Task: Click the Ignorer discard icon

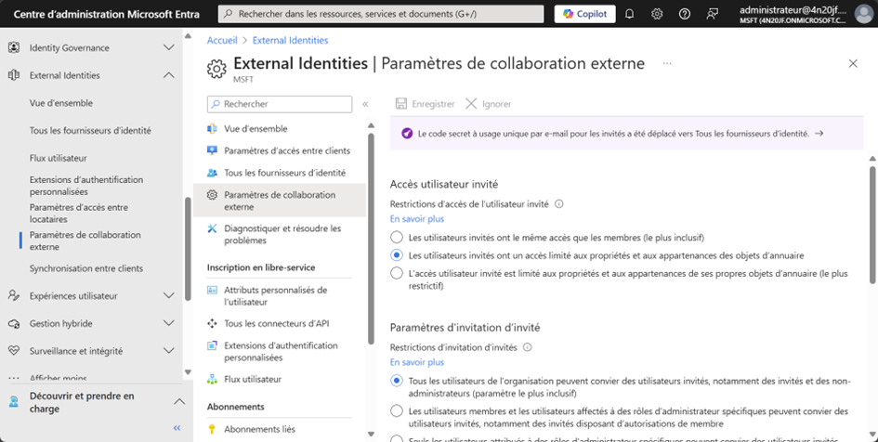Action: [472, 104]
